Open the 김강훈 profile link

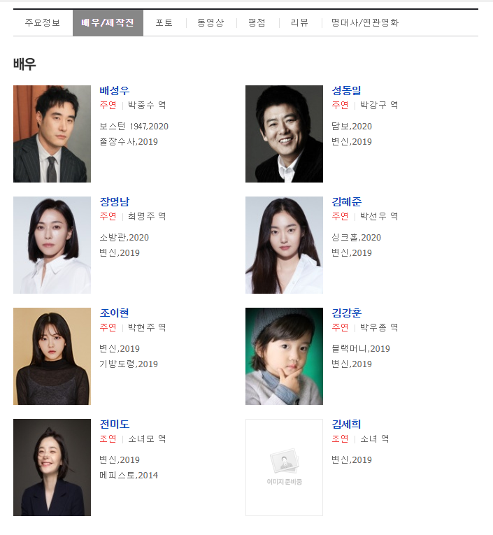pyautogui.click(x=347, y=313)
